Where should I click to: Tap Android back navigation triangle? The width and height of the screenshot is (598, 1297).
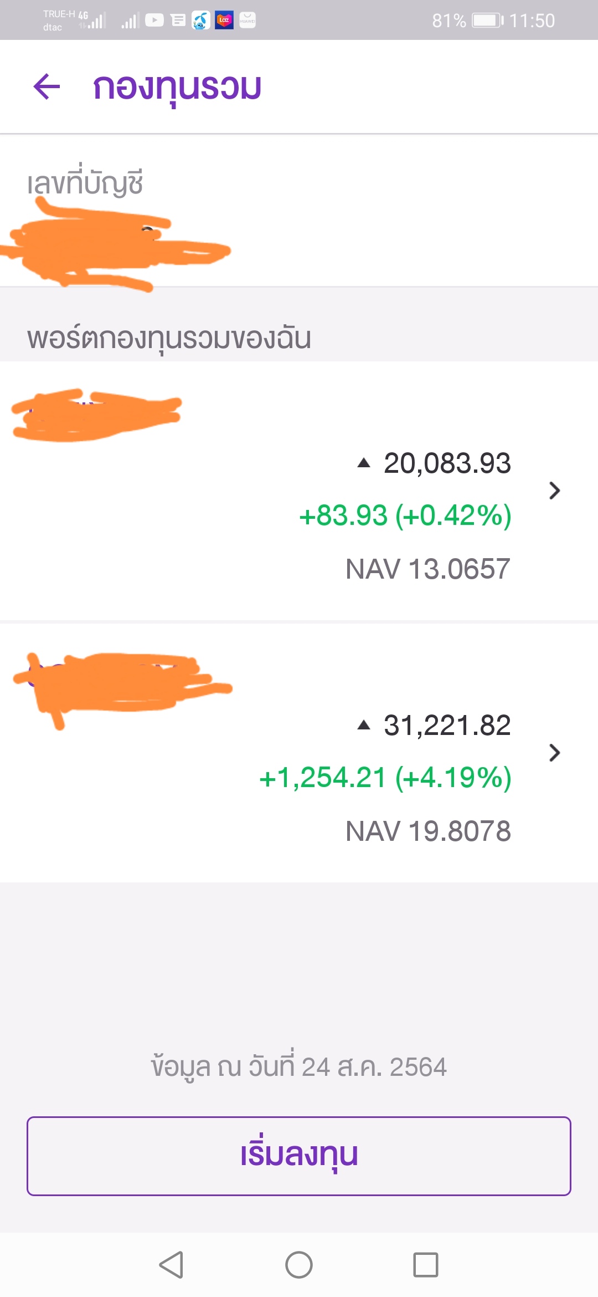coord(171,1265)
